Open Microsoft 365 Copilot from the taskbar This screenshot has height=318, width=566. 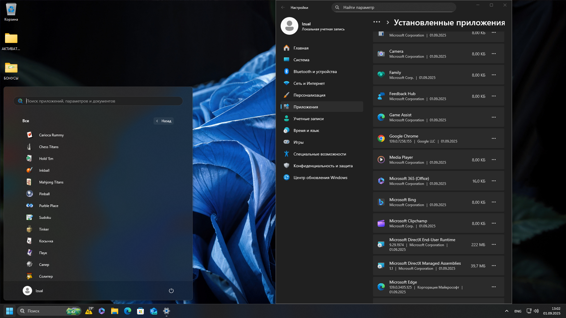coord(102,311)
